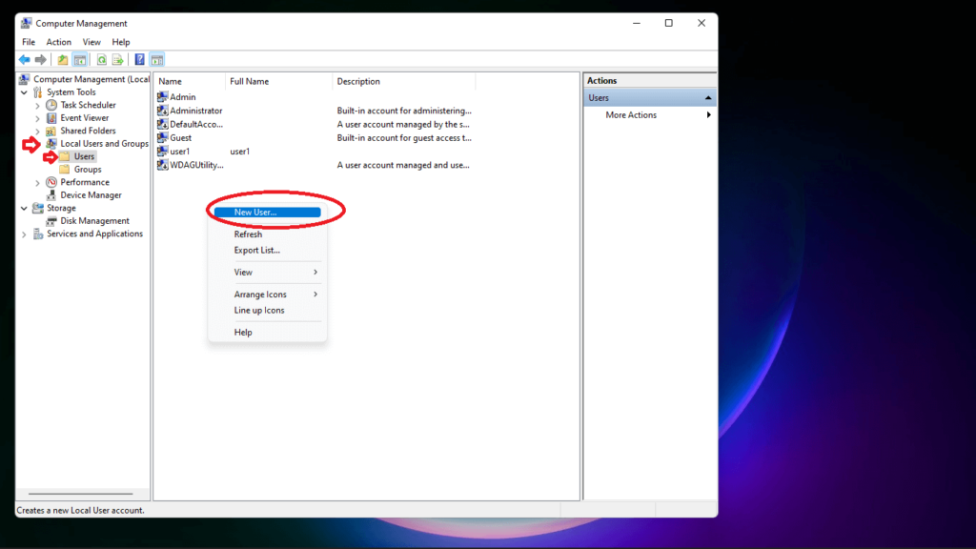The height and width of the screenshot is (549, 976).
Task: Click the Up one level toolbar icon
Action: point(63,59)
